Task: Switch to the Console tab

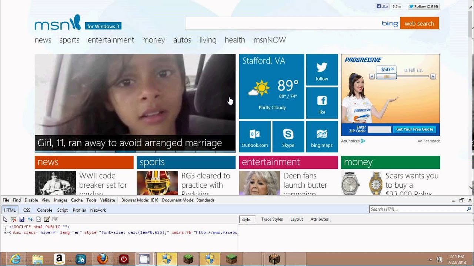Action: point(44,210)
